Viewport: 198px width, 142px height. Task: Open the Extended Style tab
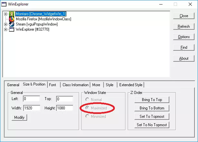click(131, 85)
